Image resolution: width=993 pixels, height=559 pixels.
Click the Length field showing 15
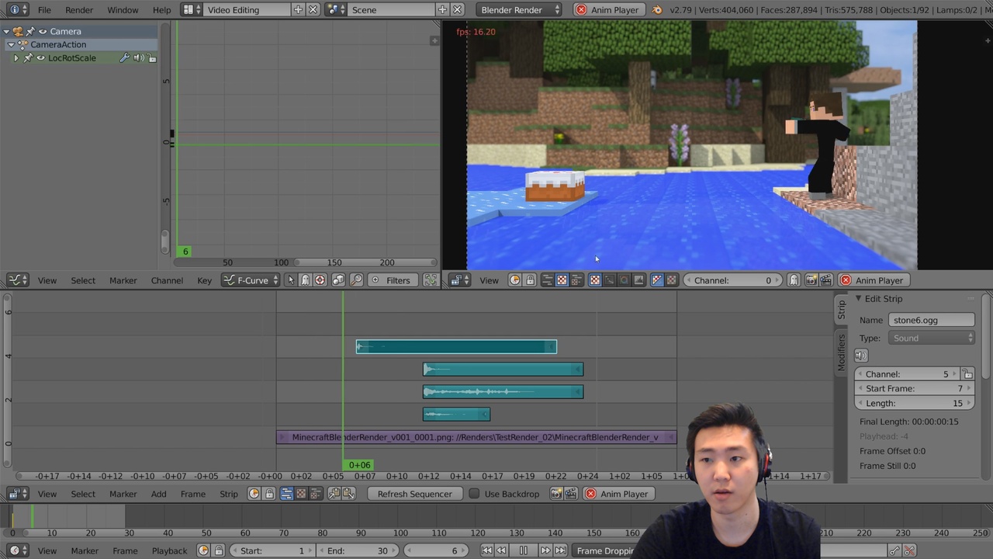(x=914, y=404)
